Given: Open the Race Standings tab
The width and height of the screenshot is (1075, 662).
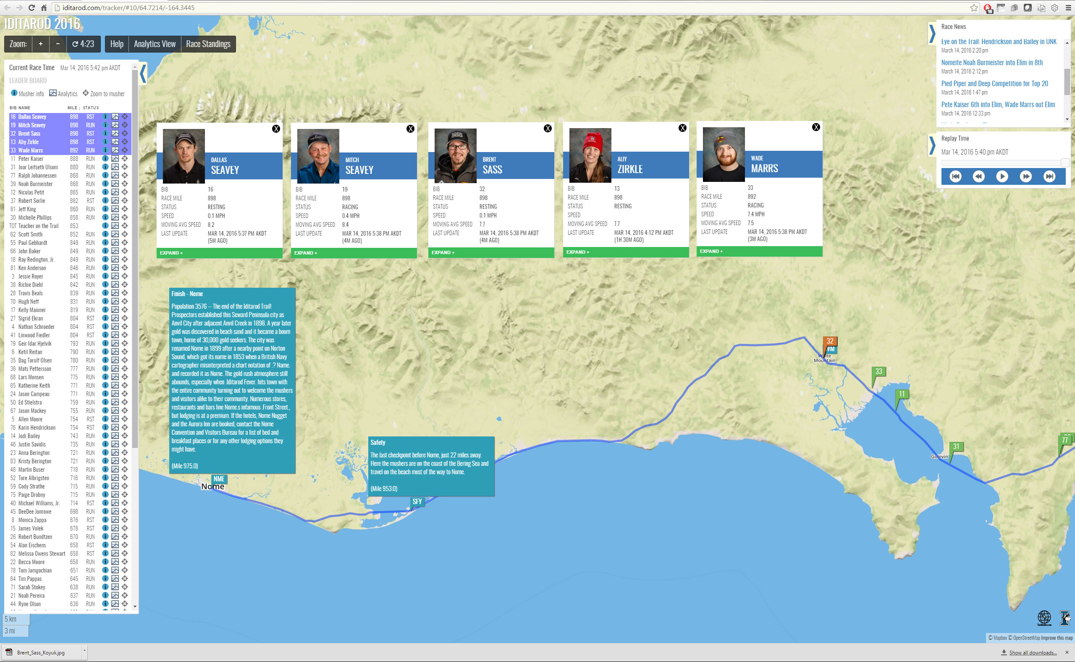Looking at the screenshot, I should point(208,44).
